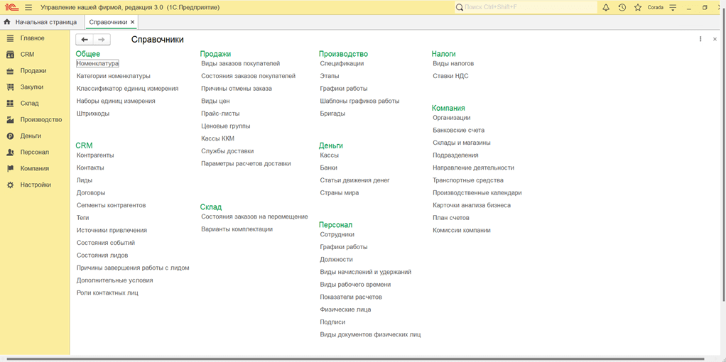
Task: Expand the service settings menu near Corada
Action: click(673, 7)
